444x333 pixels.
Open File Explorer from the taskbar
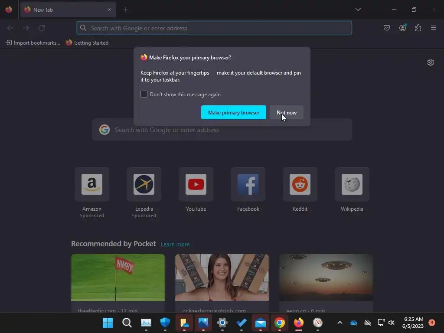coord(184,323)
